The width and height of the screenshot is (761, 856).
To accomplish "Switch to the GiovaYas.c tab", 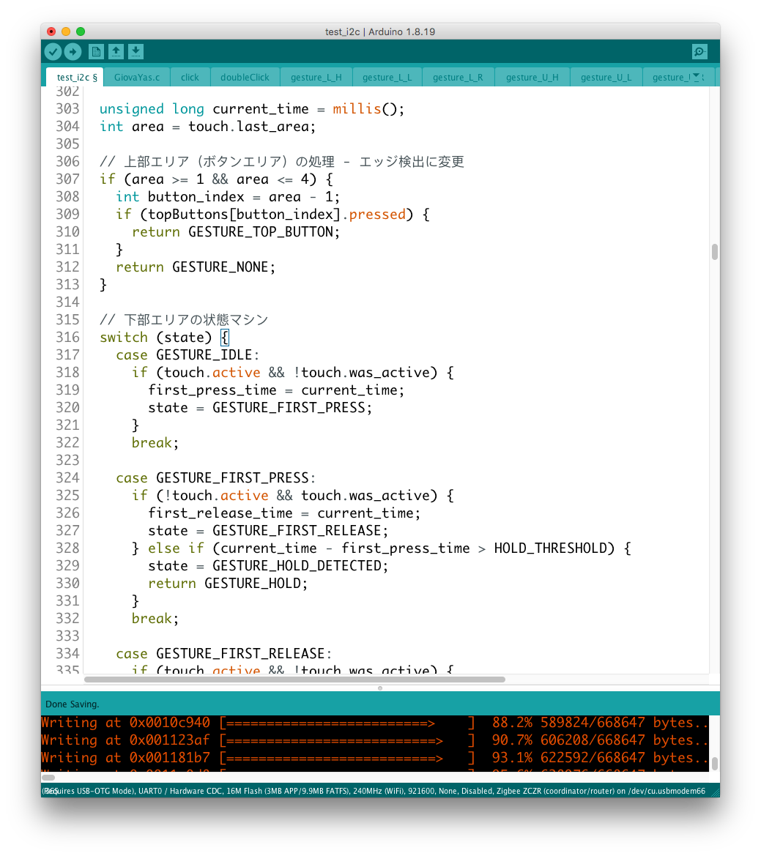I will pos(136,77).
